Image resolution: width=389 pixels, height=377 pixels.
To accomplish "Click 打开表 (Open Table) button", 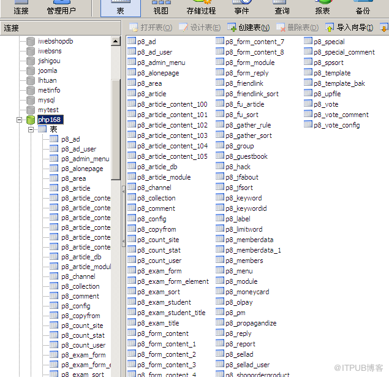I will (151, 28).
